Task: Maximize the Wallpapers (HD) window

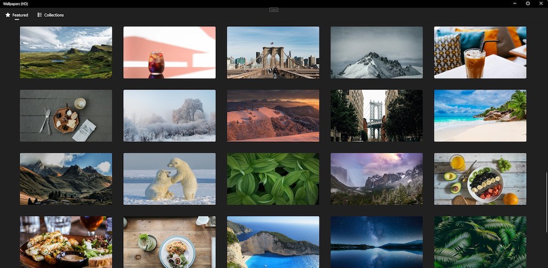Action: pyautogui.click(x=528, y=3)
